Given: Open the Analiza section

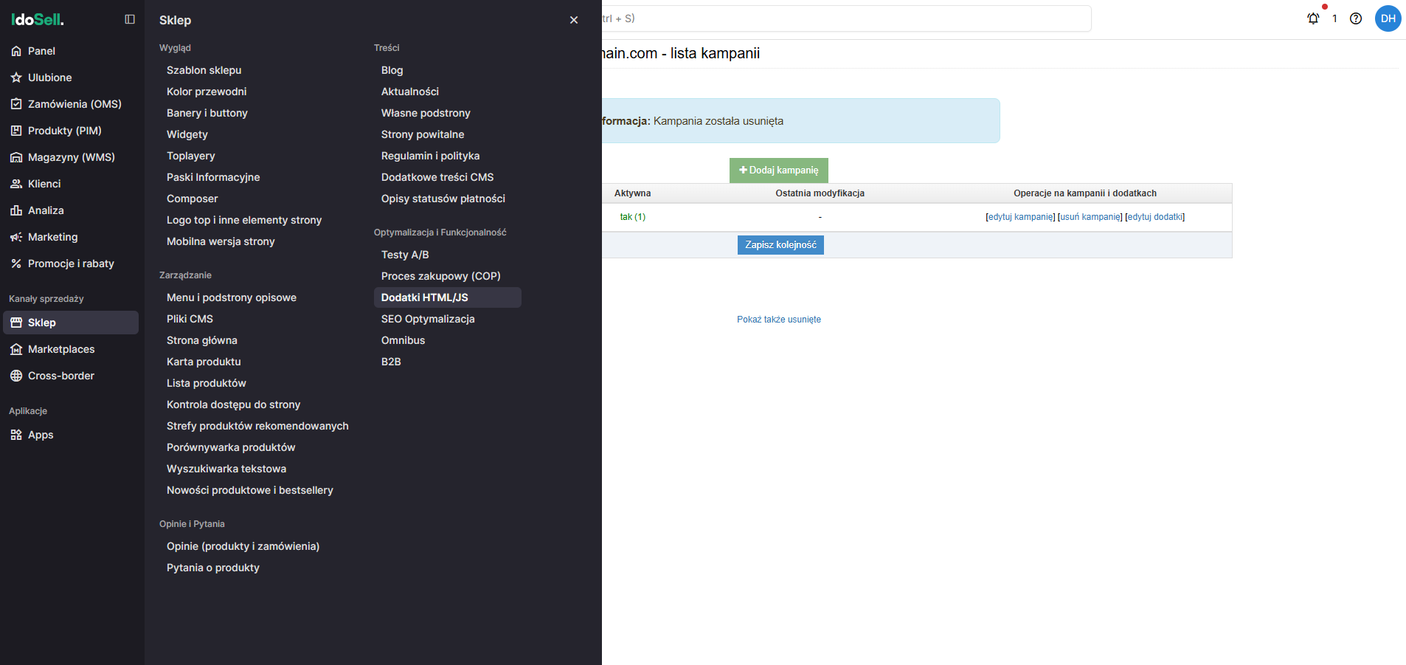Looking at the screenshot, I should [46, 210].
